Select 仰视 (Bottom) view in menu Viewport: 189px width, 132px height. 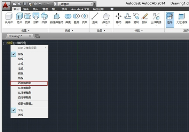point(30,59)
